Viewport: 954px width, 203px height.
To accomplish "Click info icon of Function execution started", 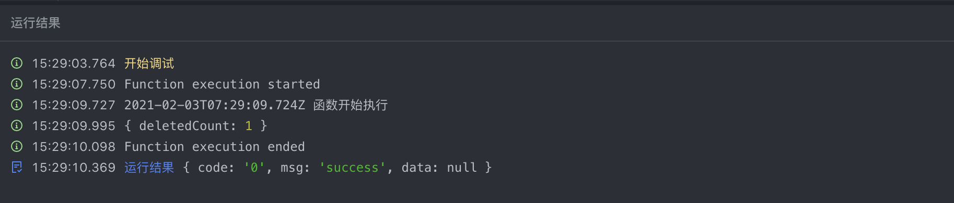I will pos(17,84).
